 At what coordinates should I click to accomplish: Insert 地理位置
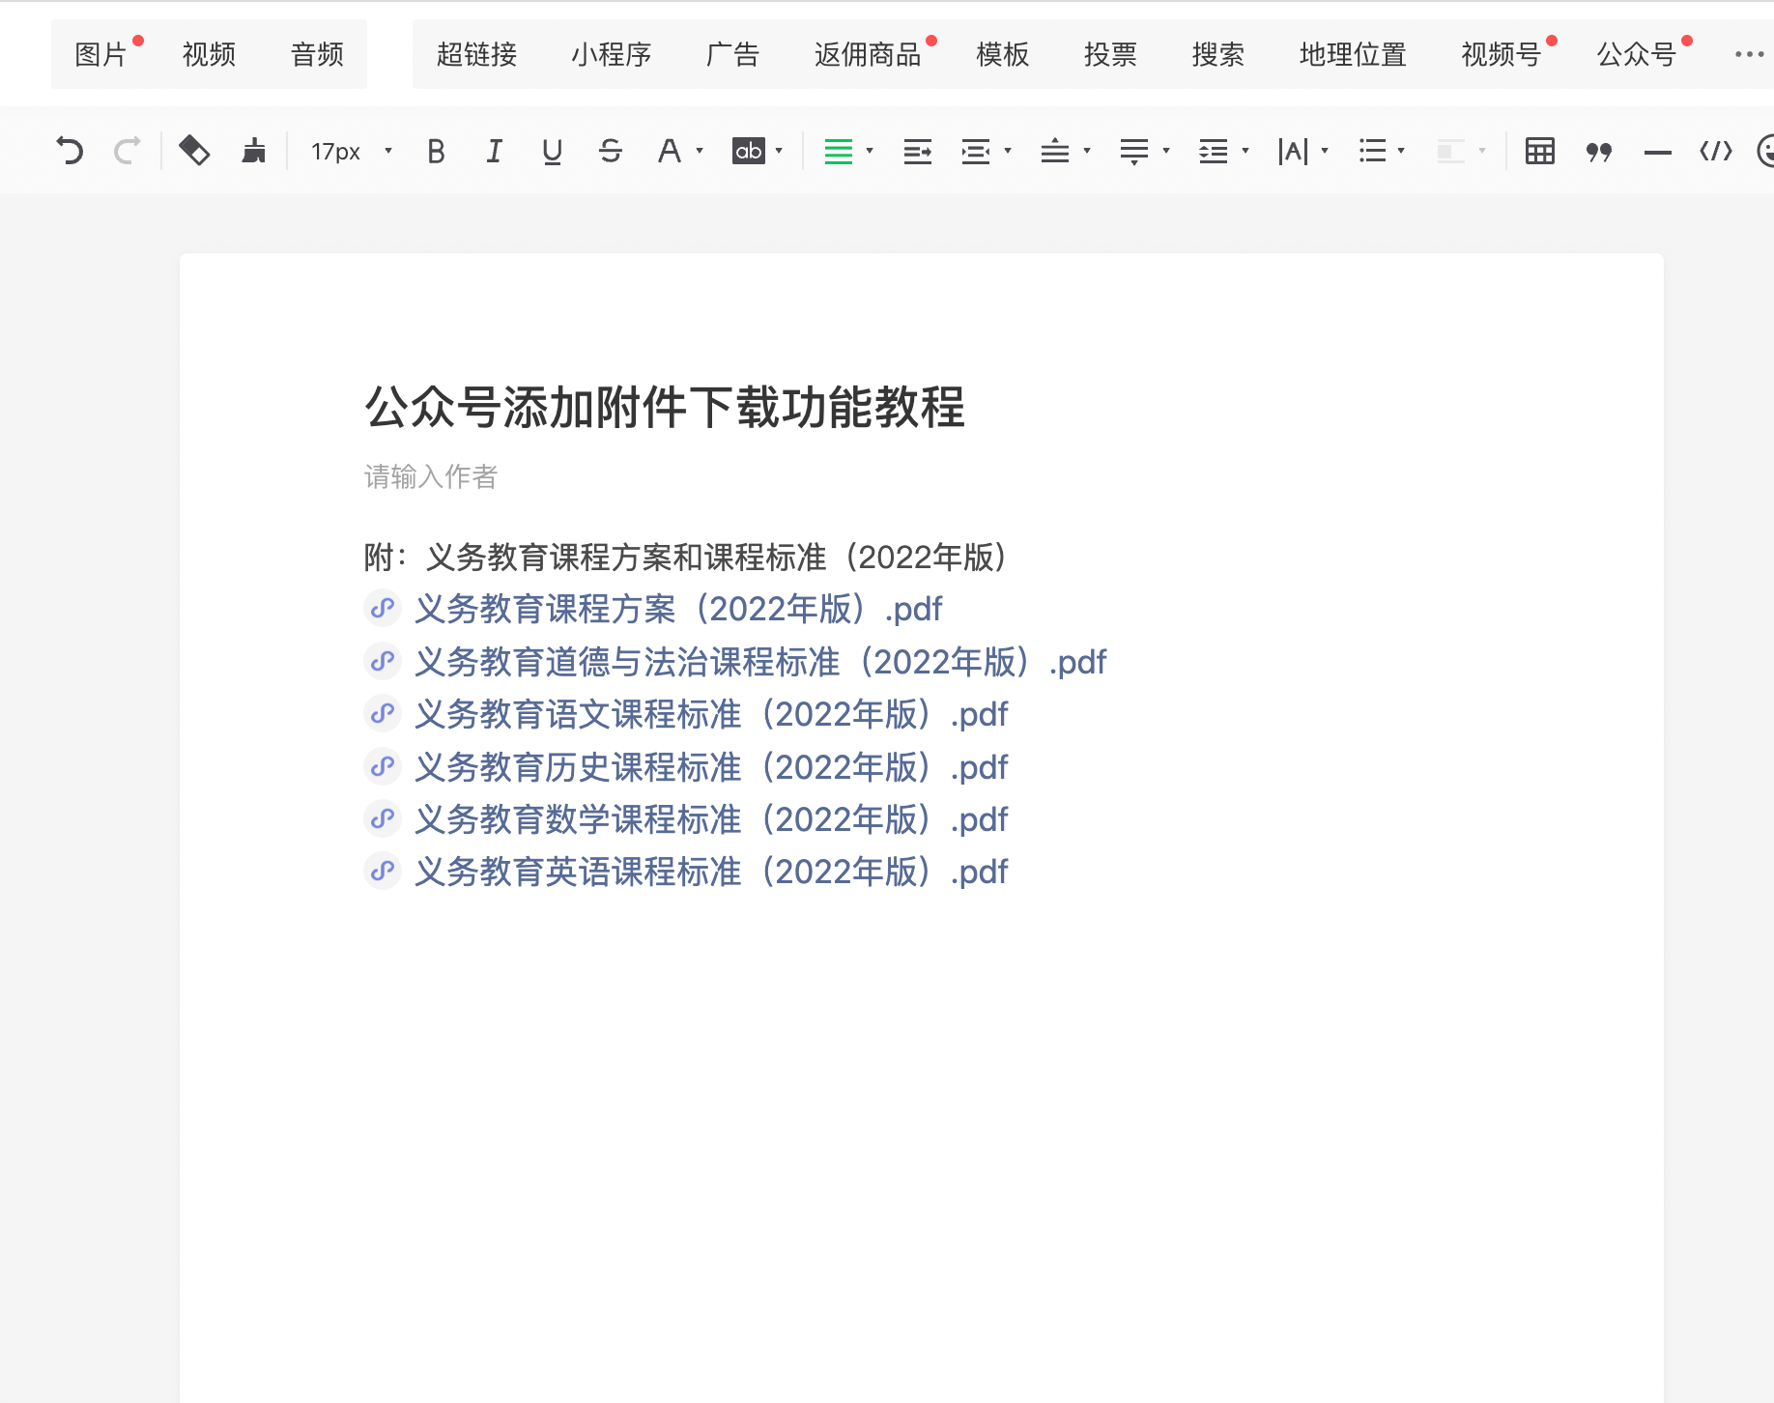[x=1353, y=54]
